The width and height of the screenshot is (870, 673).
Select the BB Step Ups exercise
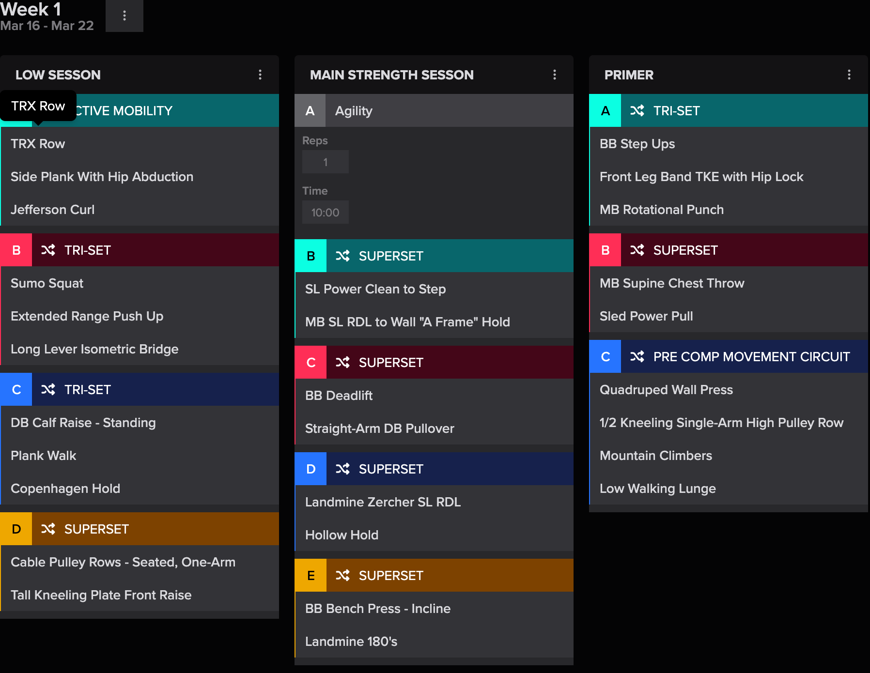(x=729, y=143)
